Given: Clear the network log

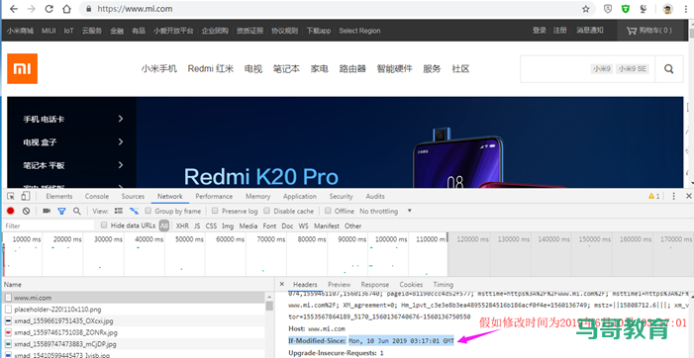Looking at the screenshot, I should pos(26,211).
